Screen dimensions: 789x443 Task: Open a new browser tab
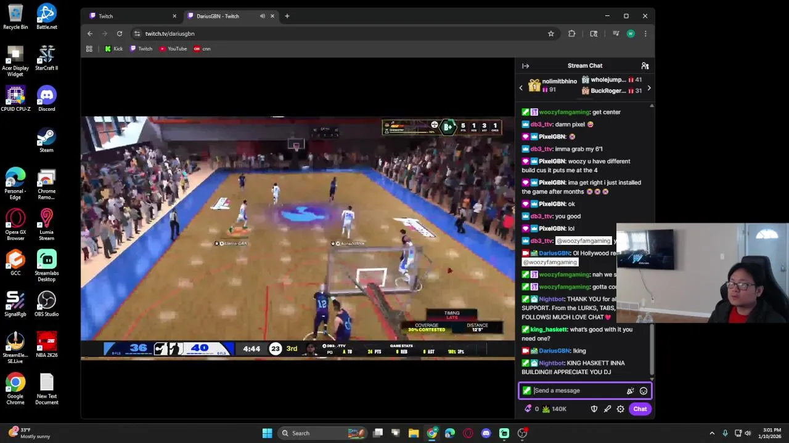[287, 16]
